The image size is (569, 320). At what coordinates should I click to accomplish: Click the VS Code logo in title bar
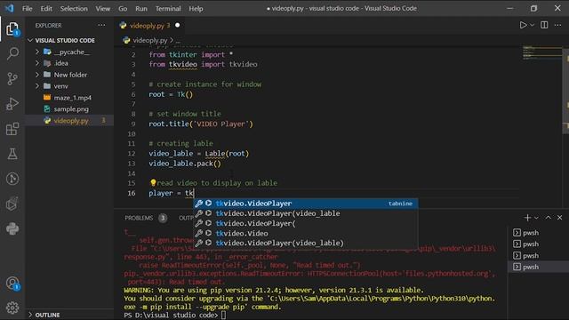(x=10, y=8)
